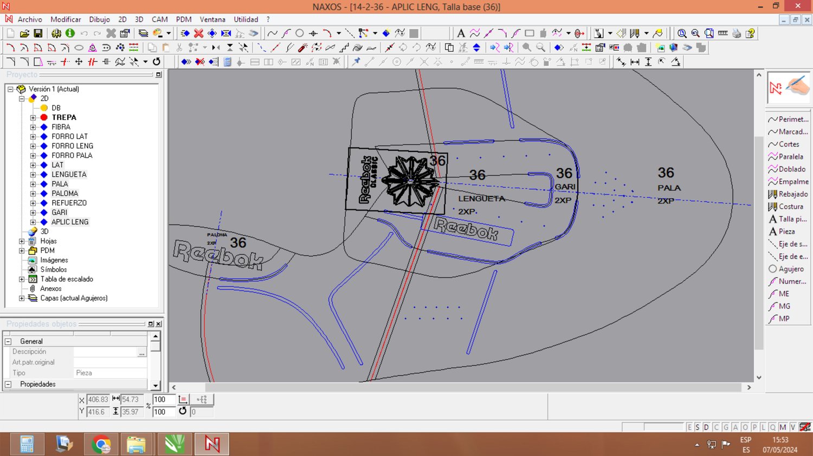Open the Dibujo menu

(x=99, y=19)
